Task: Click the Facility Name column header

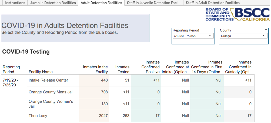Action: click(41, 72)
